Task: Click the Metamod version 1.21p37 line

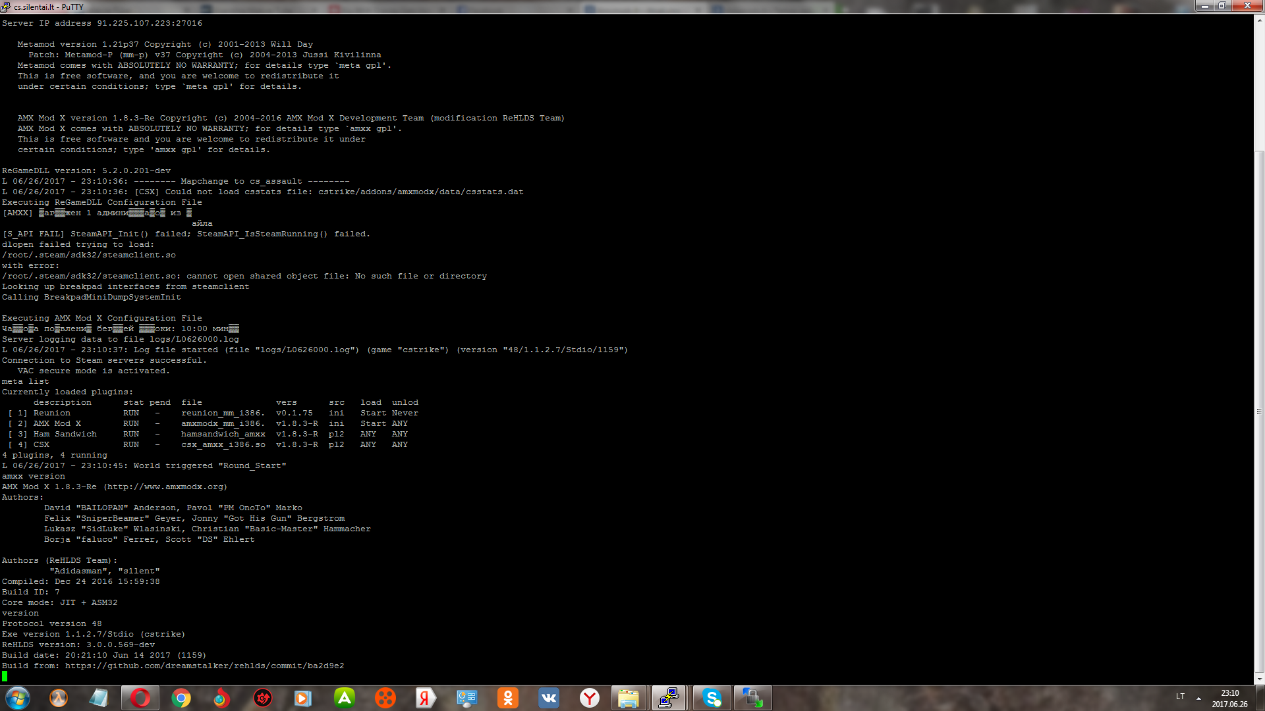Action: tap(165, 44)
